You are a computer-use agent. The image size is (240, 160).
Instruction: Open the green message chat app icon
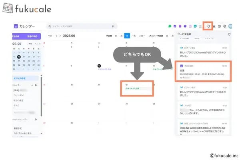[x=170, y=26]
